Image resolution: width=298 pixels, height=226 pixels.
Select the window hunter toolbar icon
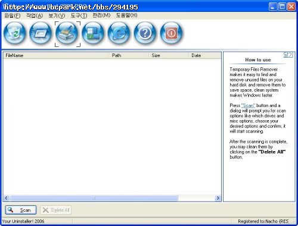pos(41,33)
